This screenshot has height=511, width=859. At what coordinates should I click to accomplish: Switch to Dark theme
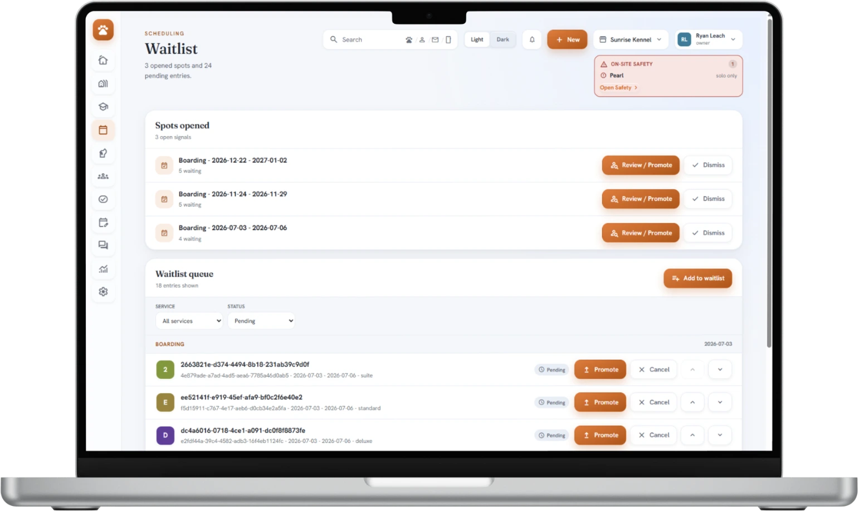coord(502,40)
